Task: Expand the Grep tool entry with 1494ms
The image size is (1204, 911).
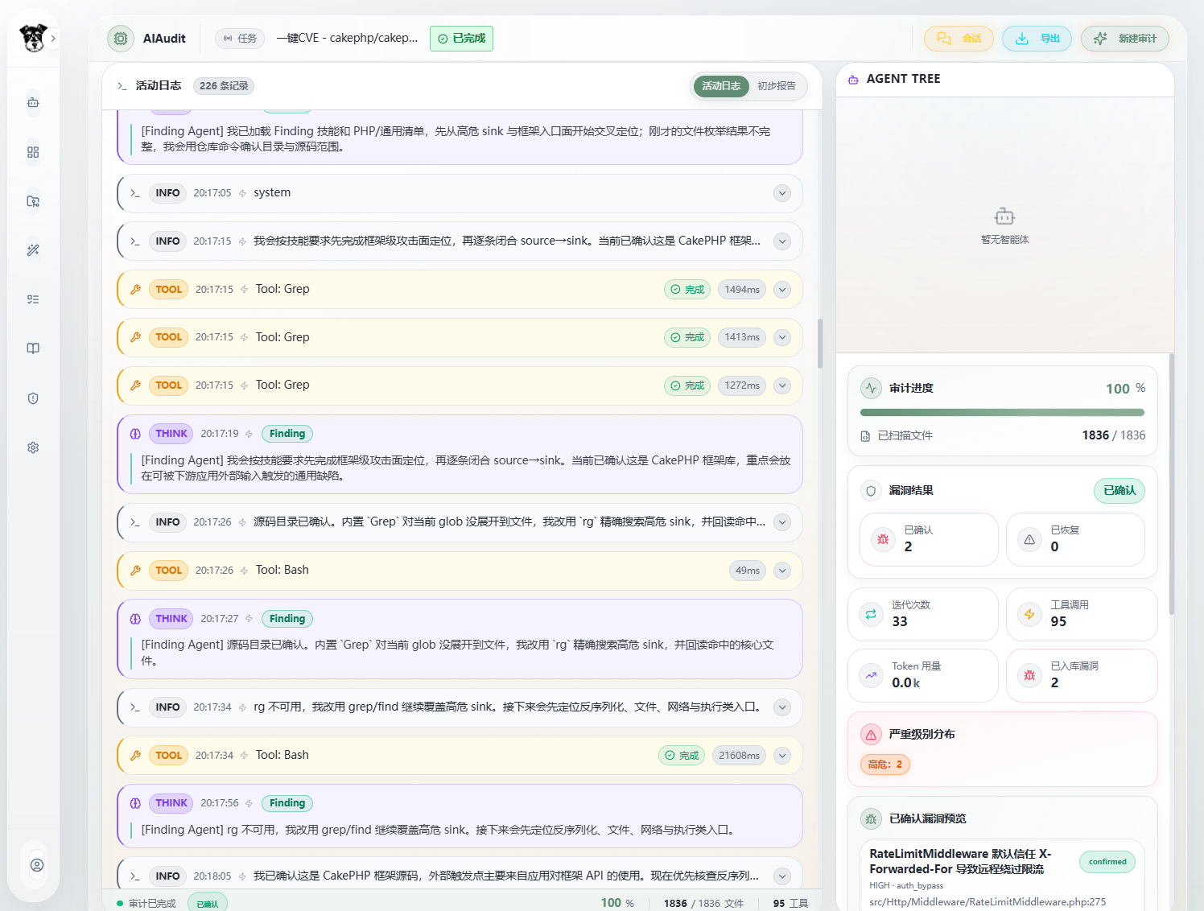Action: 782,290
